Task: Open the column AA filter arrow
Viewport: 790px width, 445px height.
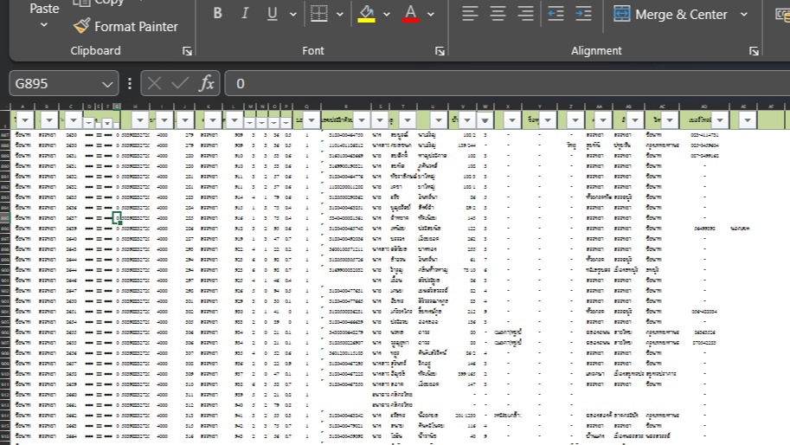Action: [602, 120]
